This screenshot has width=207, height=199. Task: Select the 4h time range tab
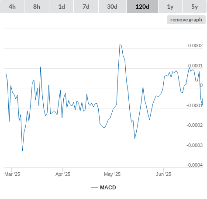12,7
